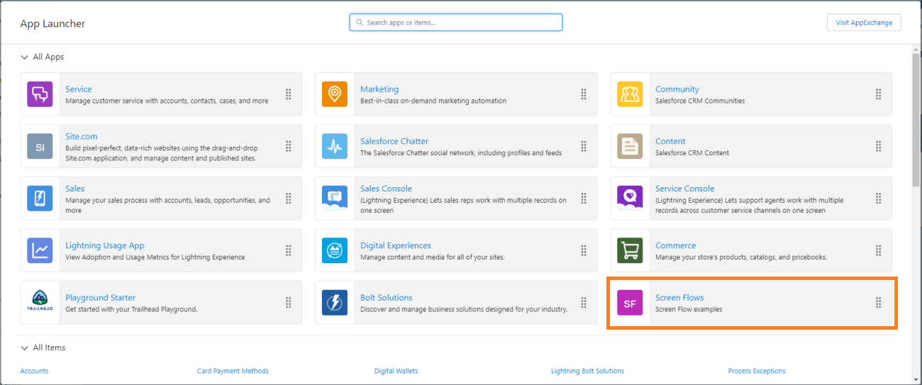
Task: Open the Lightning Usage App link
Action: pyautogui.click(x=105, y=245)
